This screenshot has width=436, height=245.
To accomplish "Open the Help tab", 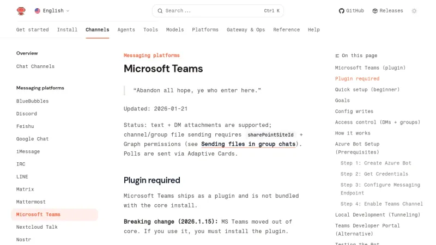I will (314, 30).
